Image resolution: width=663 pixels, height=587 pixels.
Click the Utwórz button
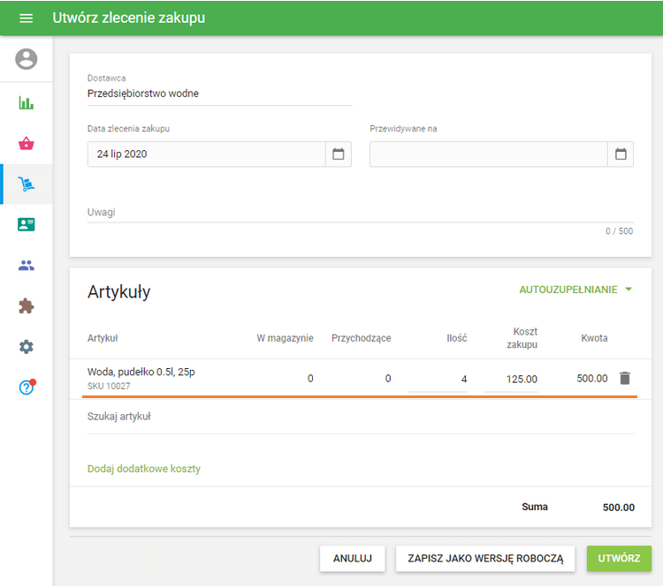619,559
